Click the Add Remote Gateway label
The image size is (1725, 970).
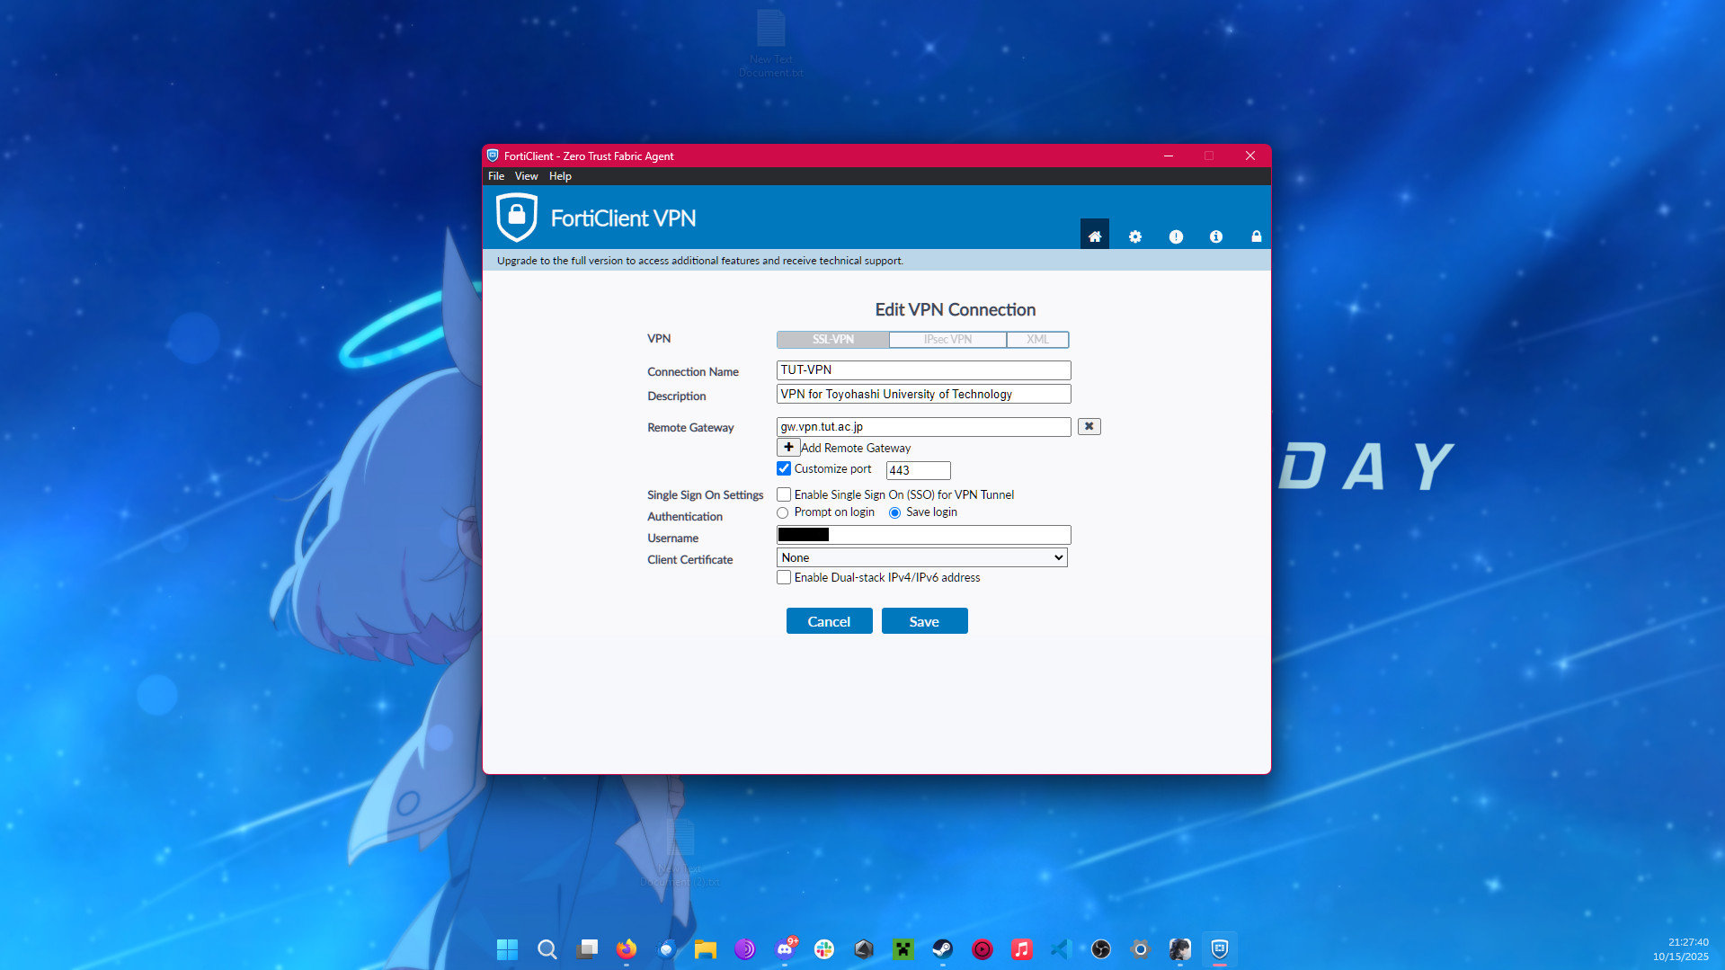pyautogui.click(x=856, y=448)
